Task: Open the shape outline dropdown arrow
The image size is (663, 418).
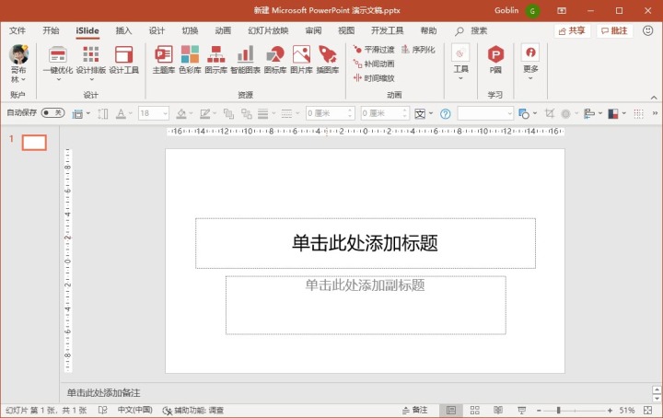Action: click(x=215, y=113)
